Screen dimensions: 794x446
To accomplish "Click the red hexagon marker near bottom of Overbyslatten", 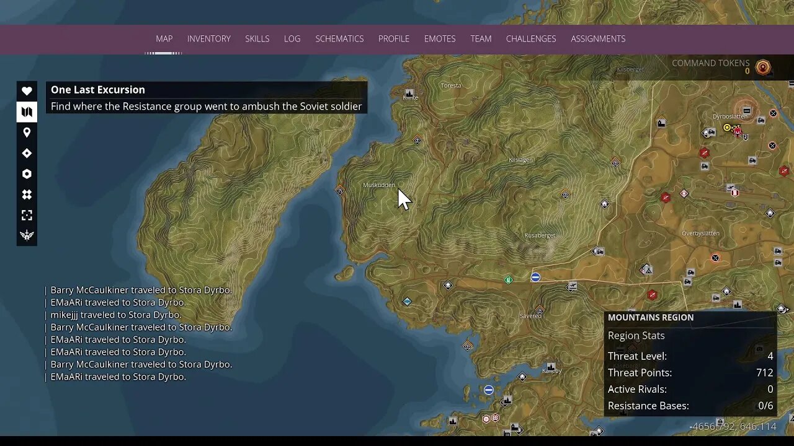I will [652, 295].
